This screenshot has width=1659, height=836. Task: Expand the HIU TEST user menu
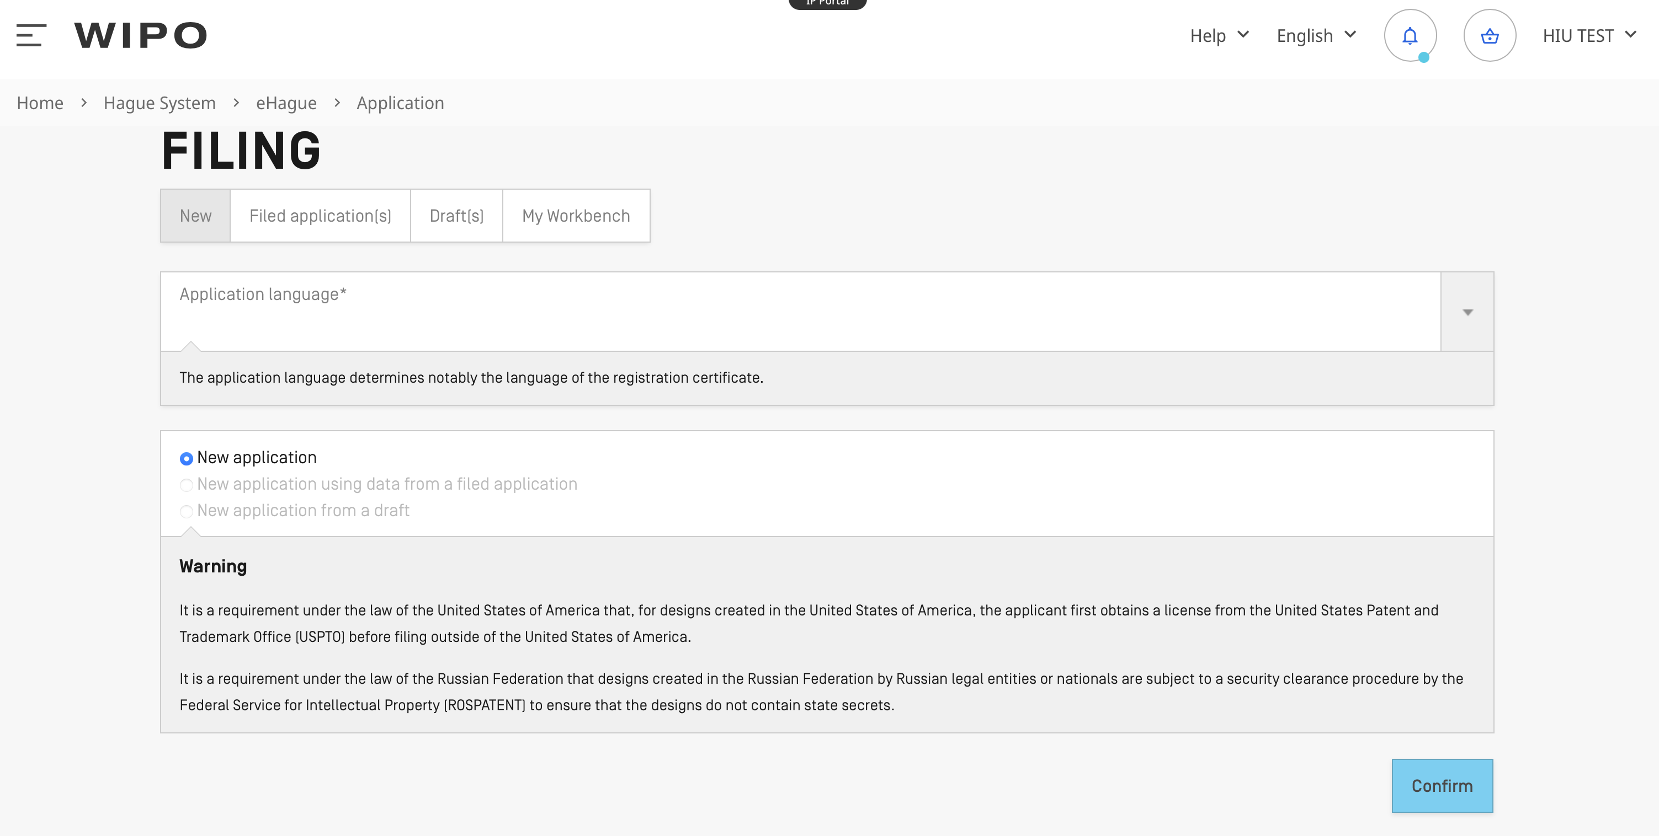(1588, 35)
